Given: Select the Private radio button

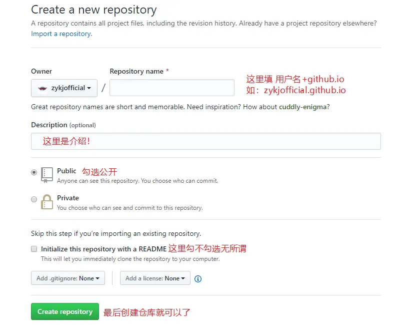Looking at the screenshot, I should click(34, 199).
